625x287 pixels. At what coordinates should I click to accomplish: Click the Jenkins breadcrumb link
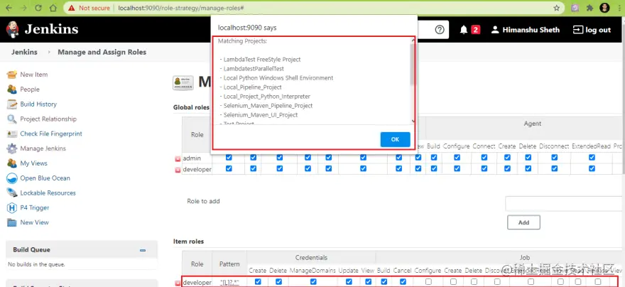24,53
